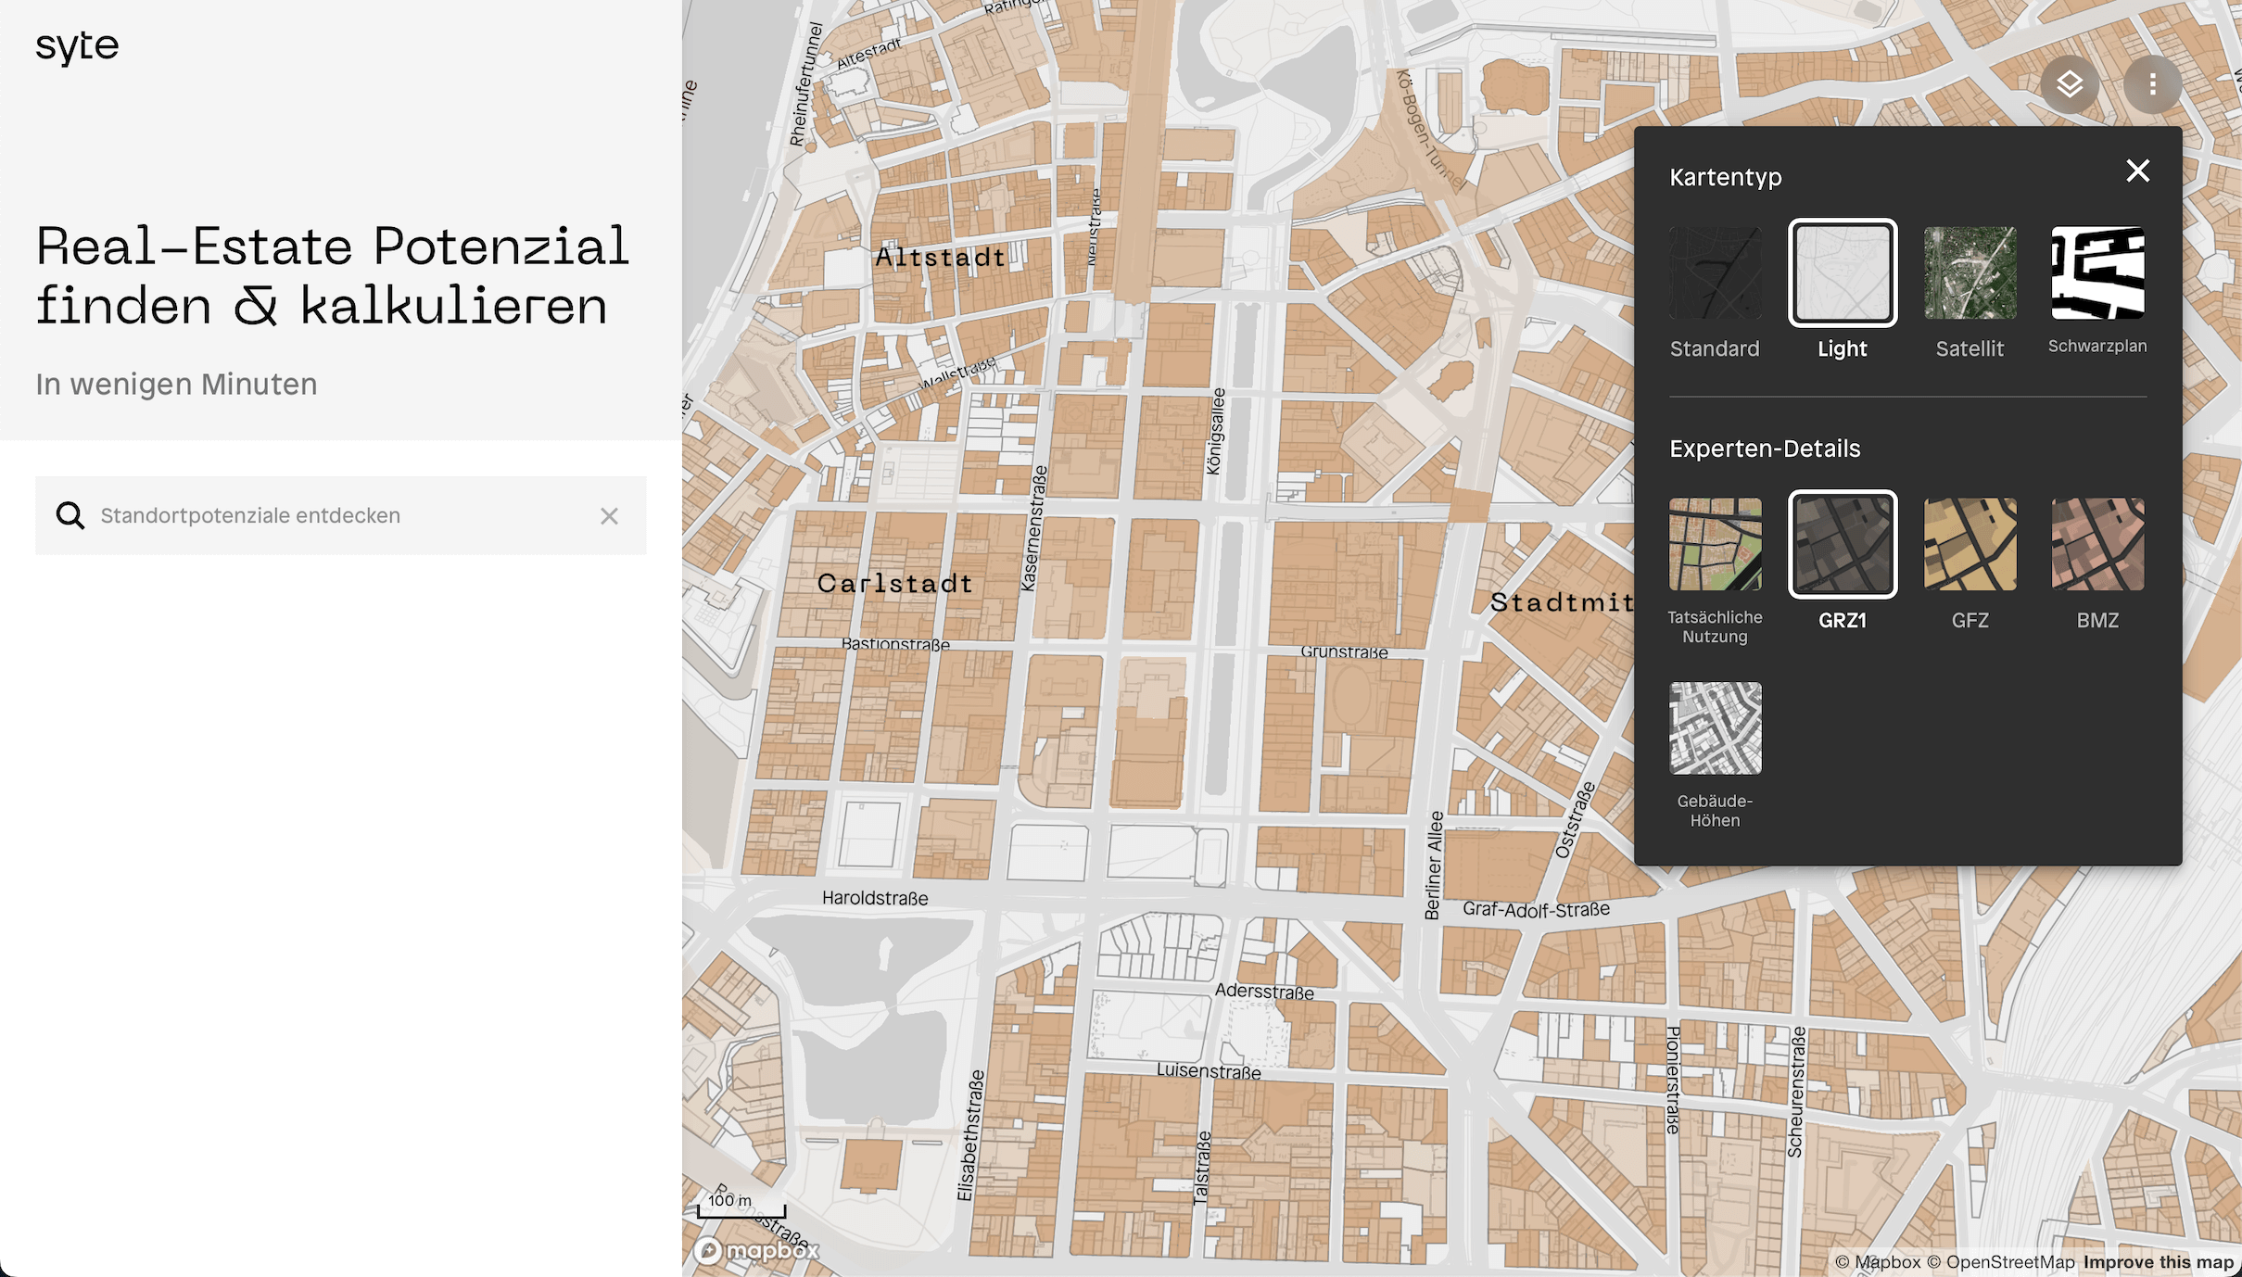
Task: Enable Tatsächliche Nutzung expert layer
Action: point(1715,545)
